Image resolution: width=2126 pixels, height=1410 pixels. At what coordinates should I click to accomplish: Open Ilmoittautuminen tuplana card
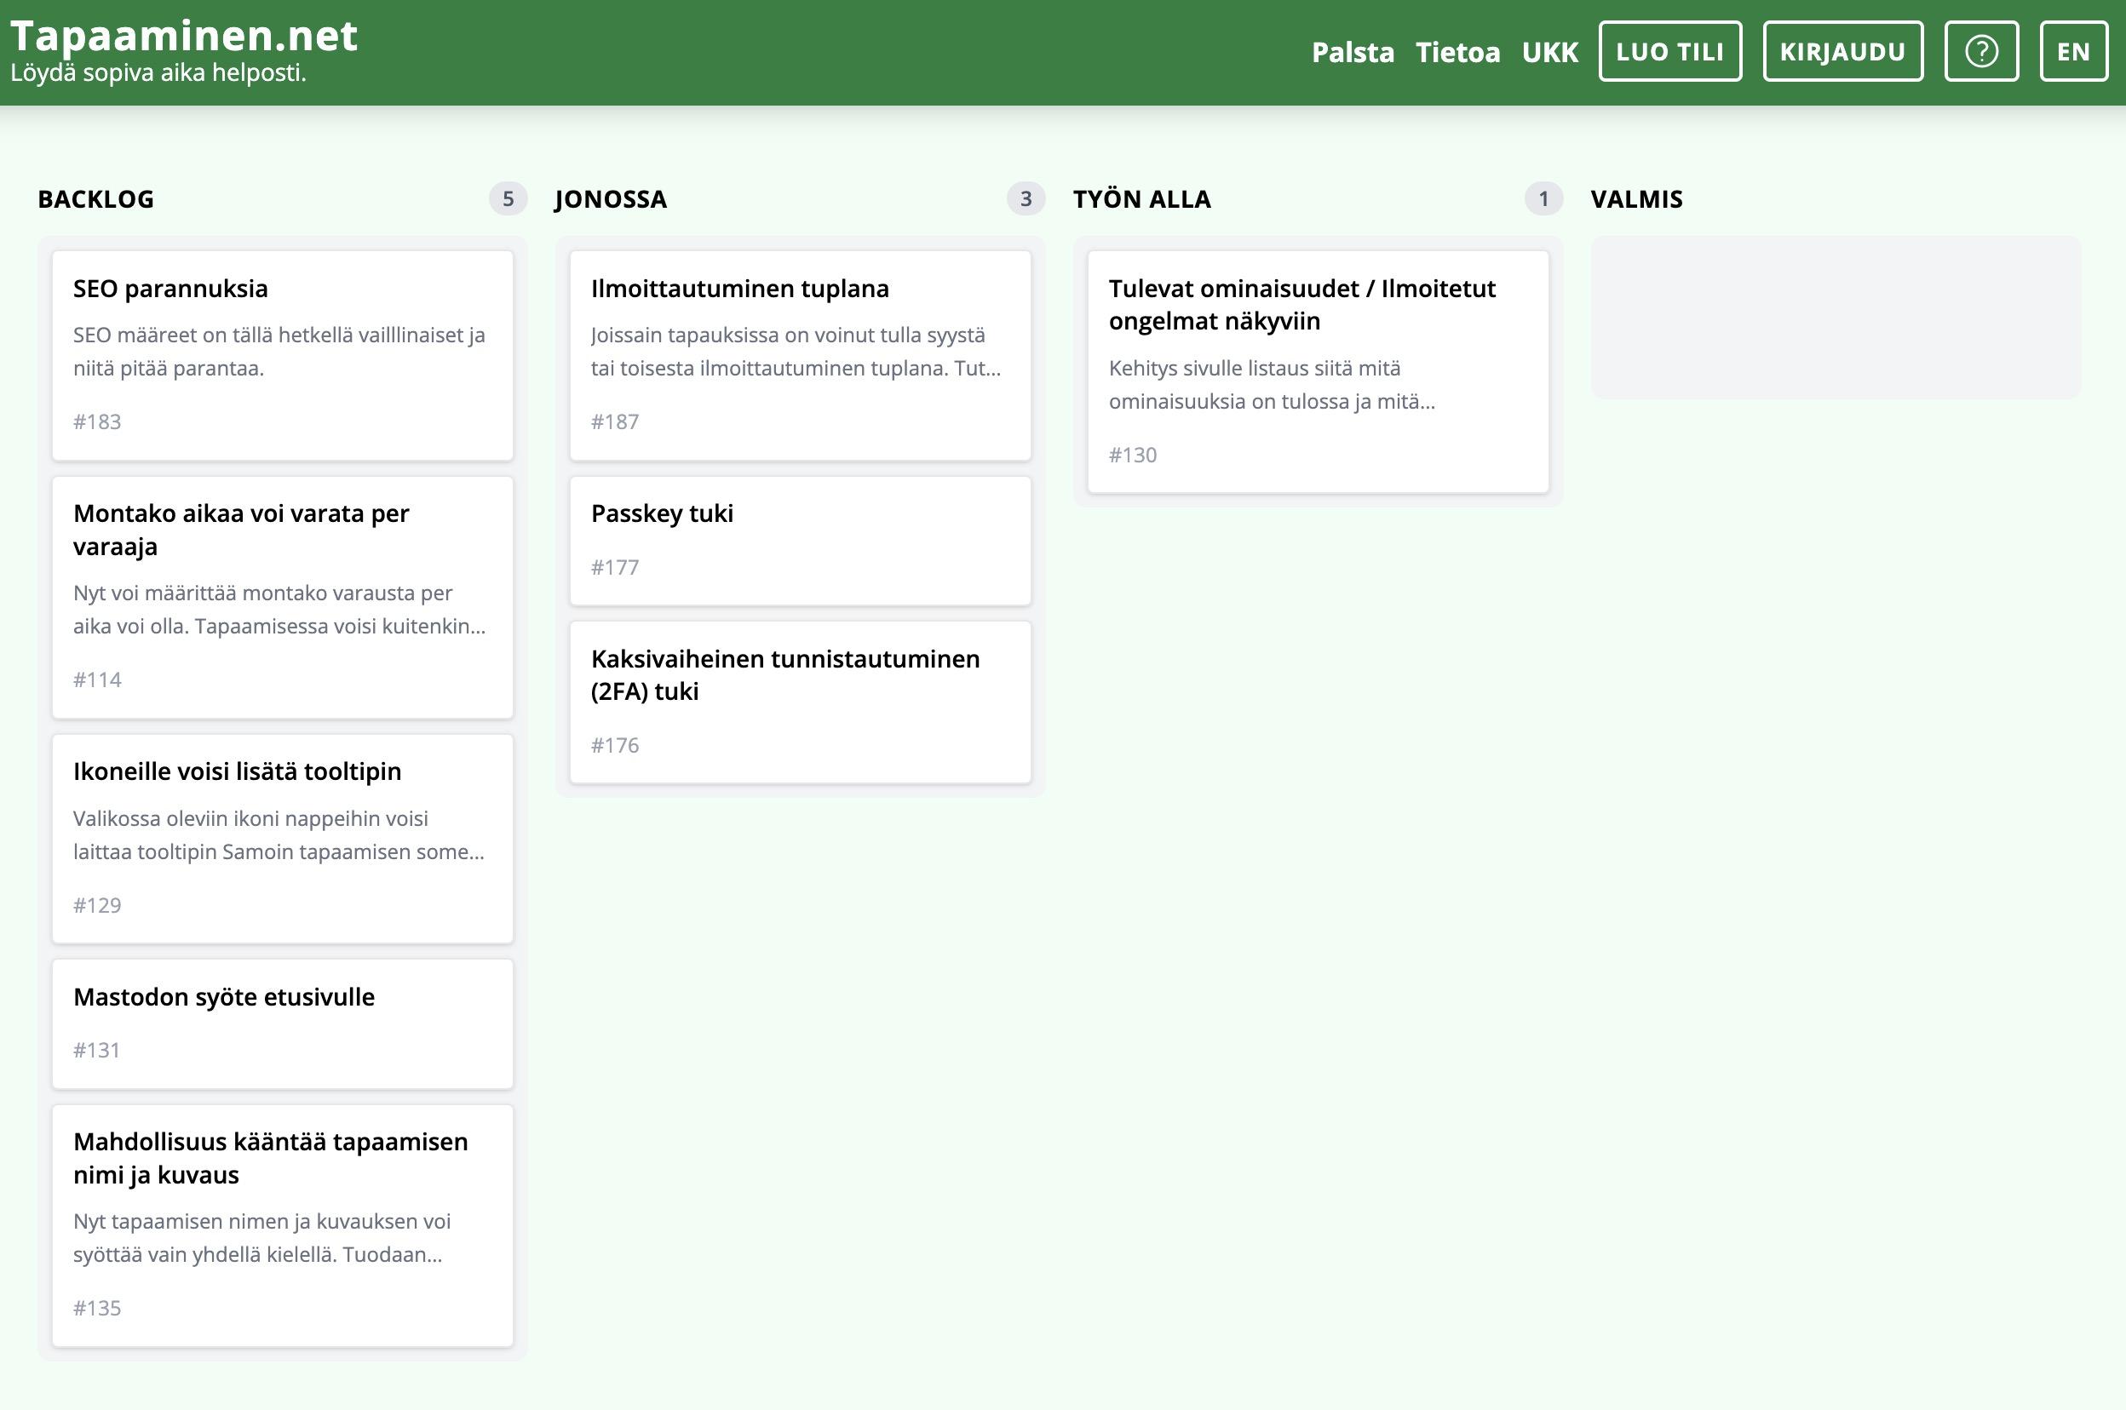pyautogui.click(x=800, y=355)
